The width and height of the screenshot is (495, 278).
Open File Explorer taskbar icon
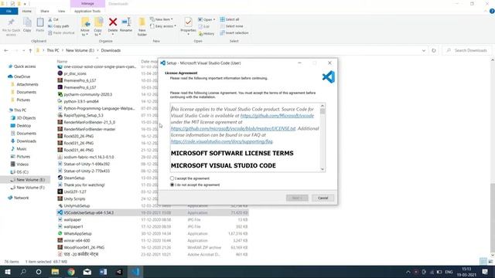55,272
